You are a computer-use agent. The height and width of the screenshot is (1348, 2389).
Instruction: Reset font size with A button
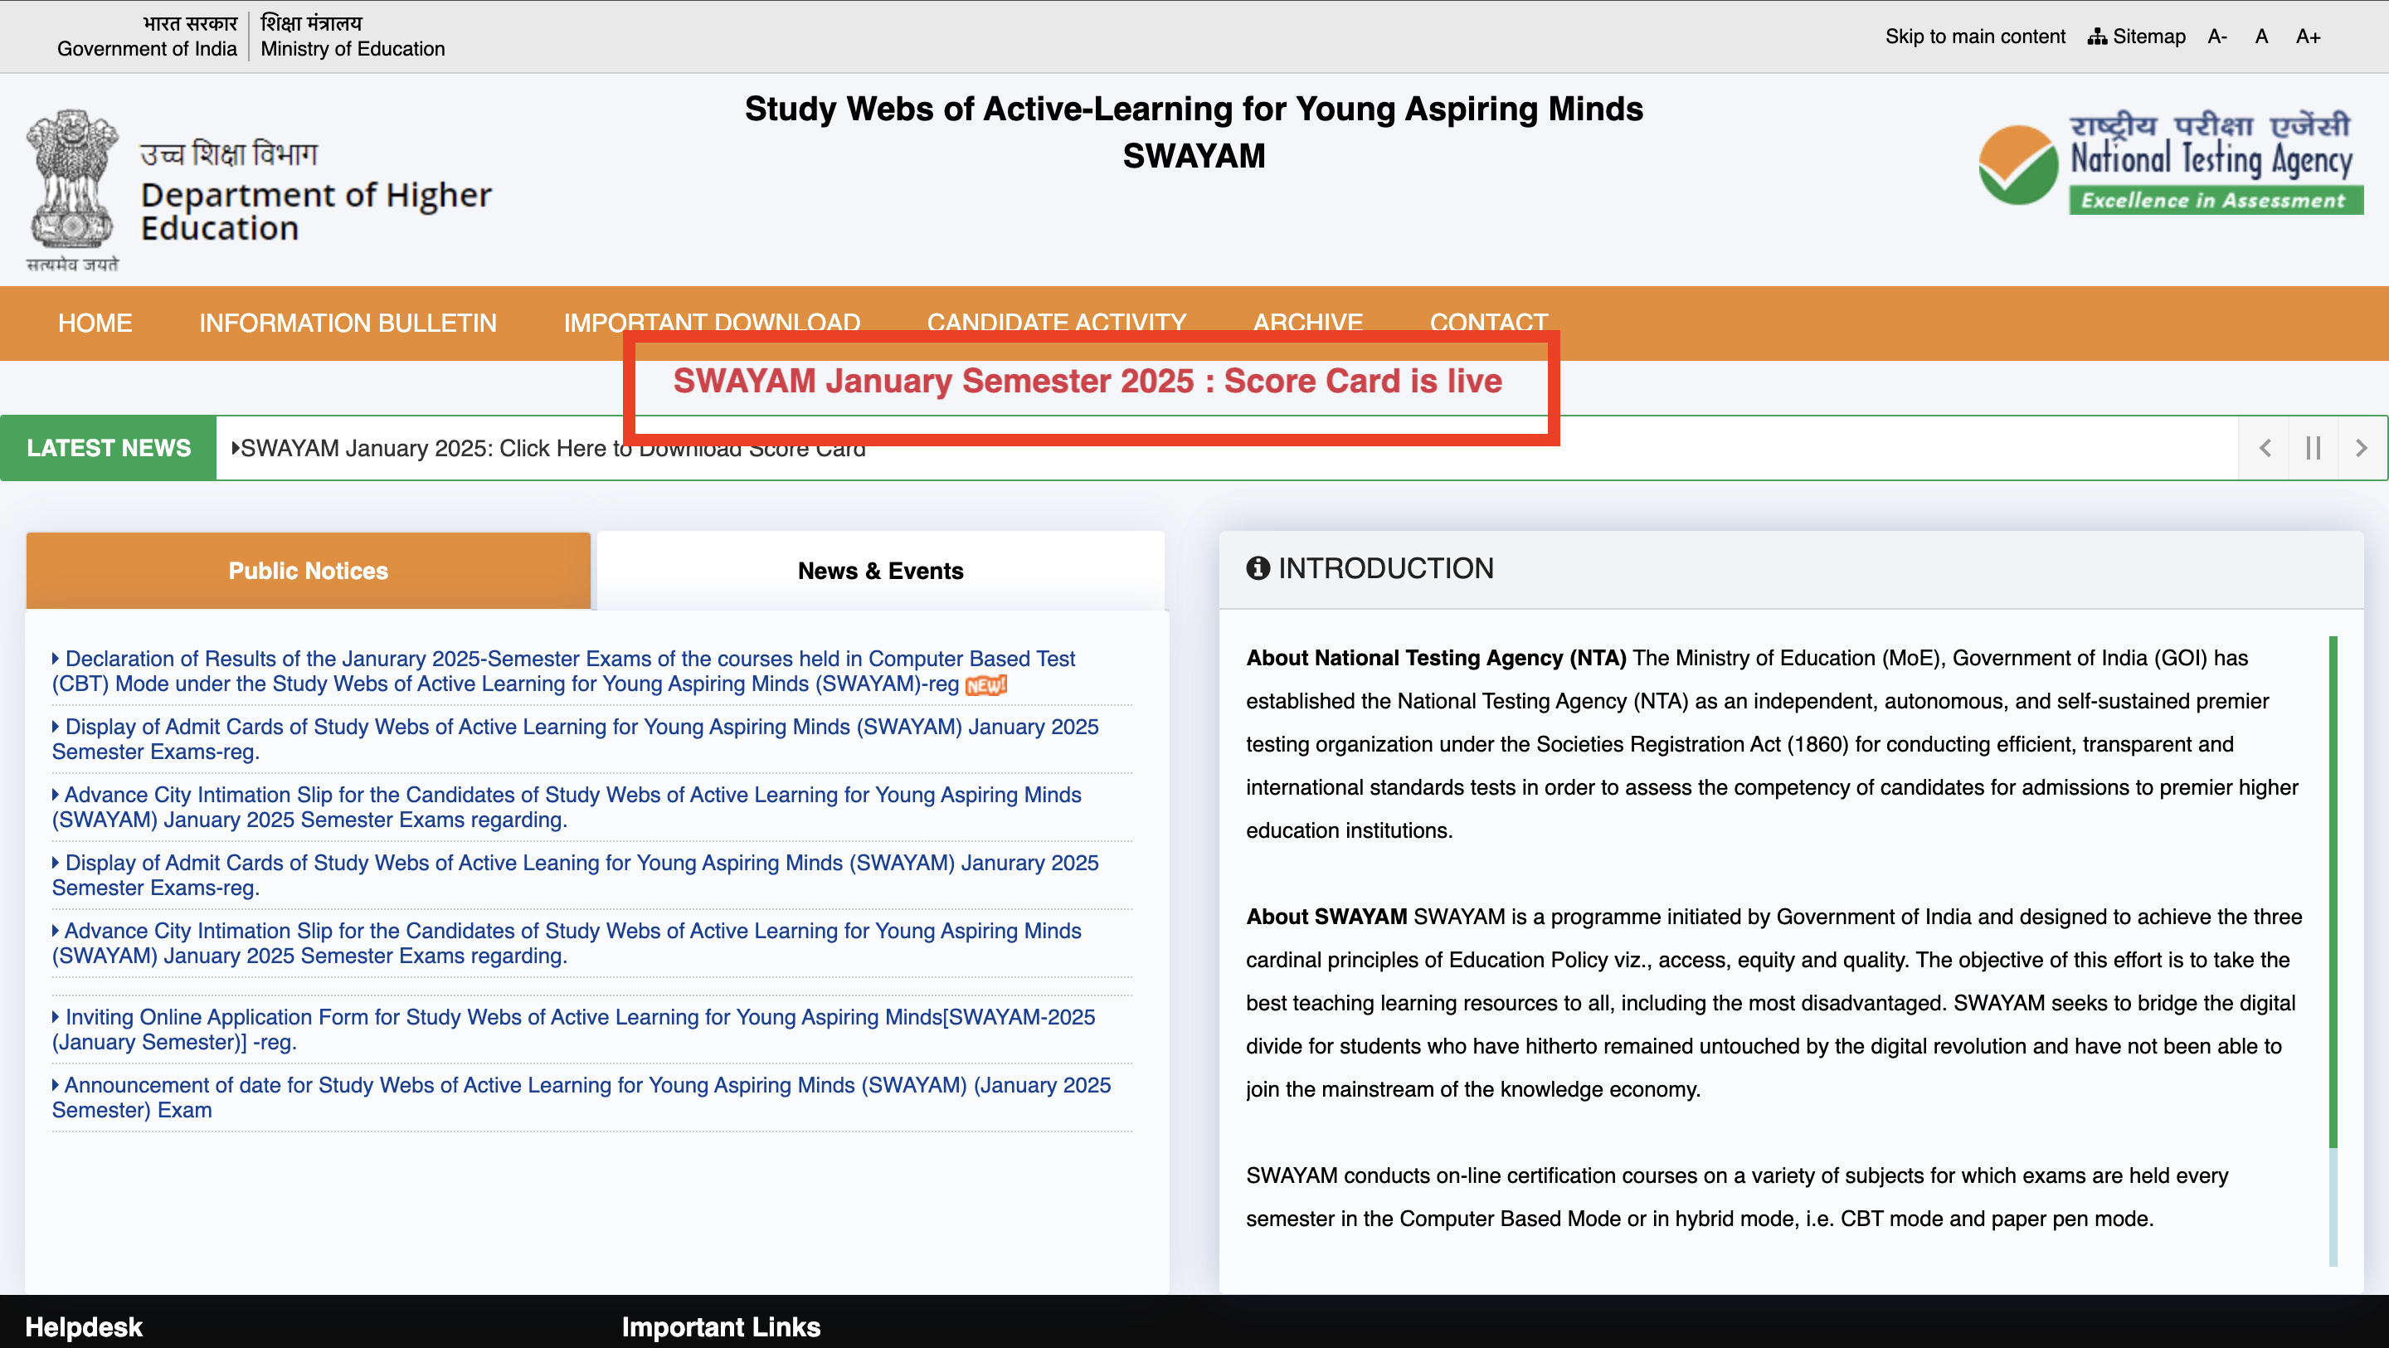[x=2261, y=36]
